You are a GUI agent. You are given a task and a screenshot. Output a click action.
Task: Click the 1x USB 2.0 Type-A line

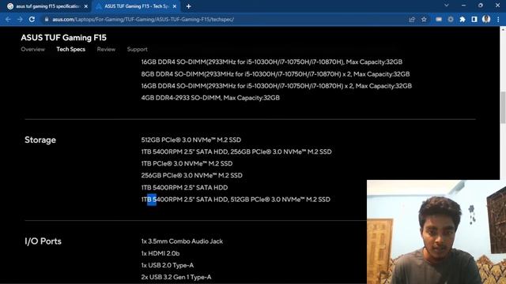(168, 265)
